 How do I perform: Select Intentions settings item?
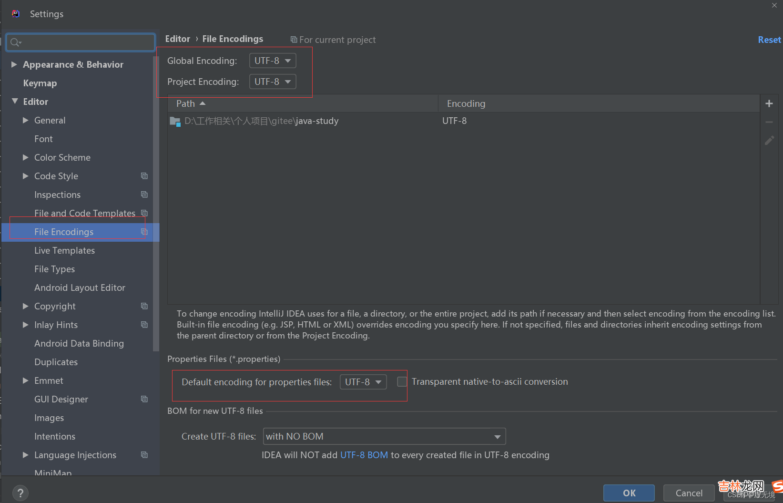(x=55, y=436)
